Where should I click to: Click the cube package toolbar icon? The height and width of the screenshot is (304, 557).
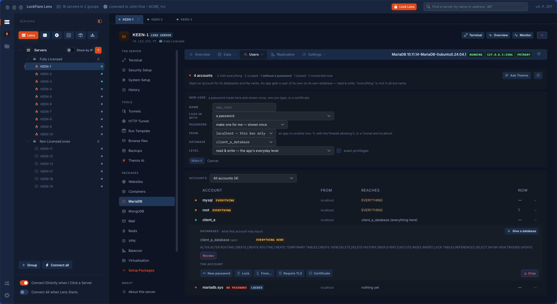[x=81, y=35]
